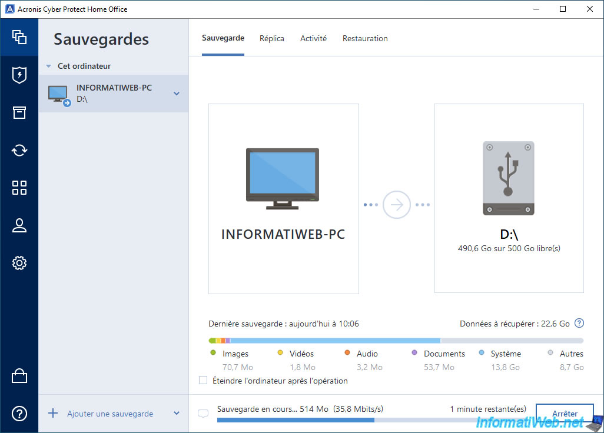Open the Restauration tab
This screenshot has width=604, height=433.
(x=365, y=38)
